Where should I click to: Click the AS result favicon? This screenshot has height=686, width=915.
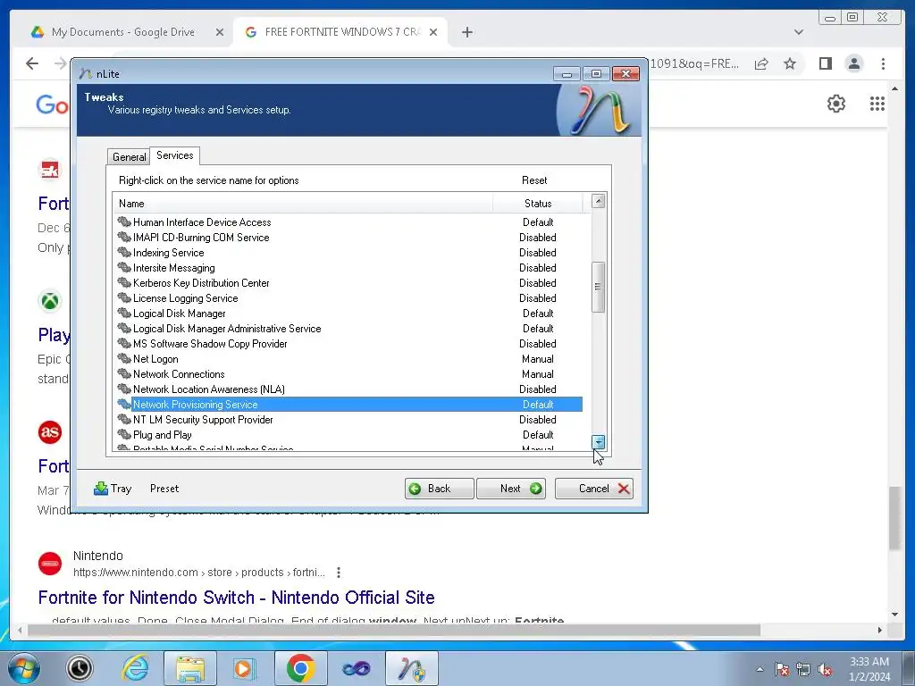[50, 432]
